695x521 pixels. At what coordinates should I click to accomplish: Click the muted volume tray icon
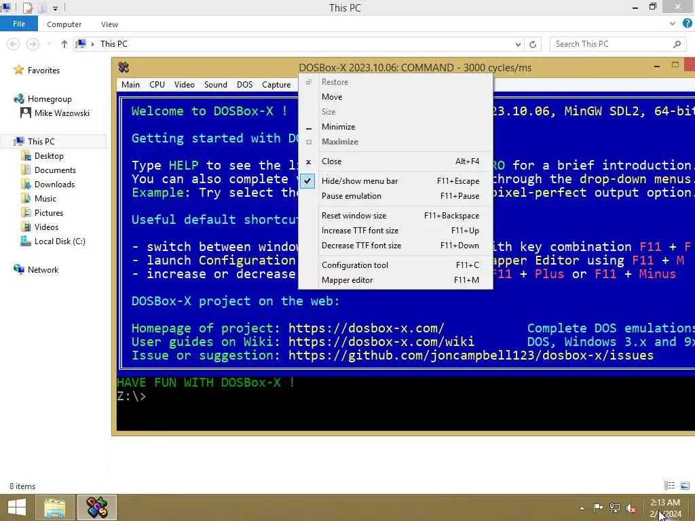tap(631, 507)
